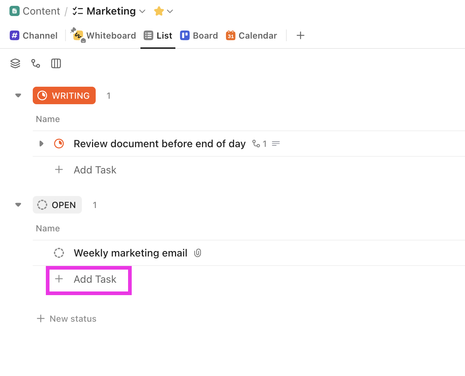465x376 pixels.
Task: Open the grouping options icon in the toolbar
Action: pos(15,63)
